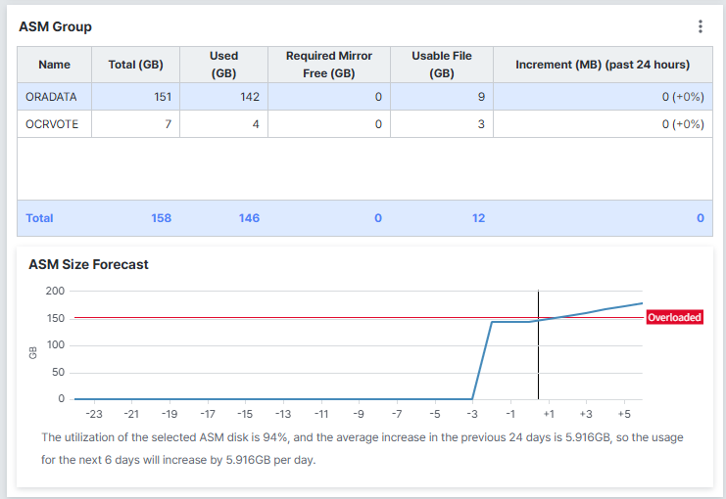Open the ASM Group kebab menu

point(701,26)
